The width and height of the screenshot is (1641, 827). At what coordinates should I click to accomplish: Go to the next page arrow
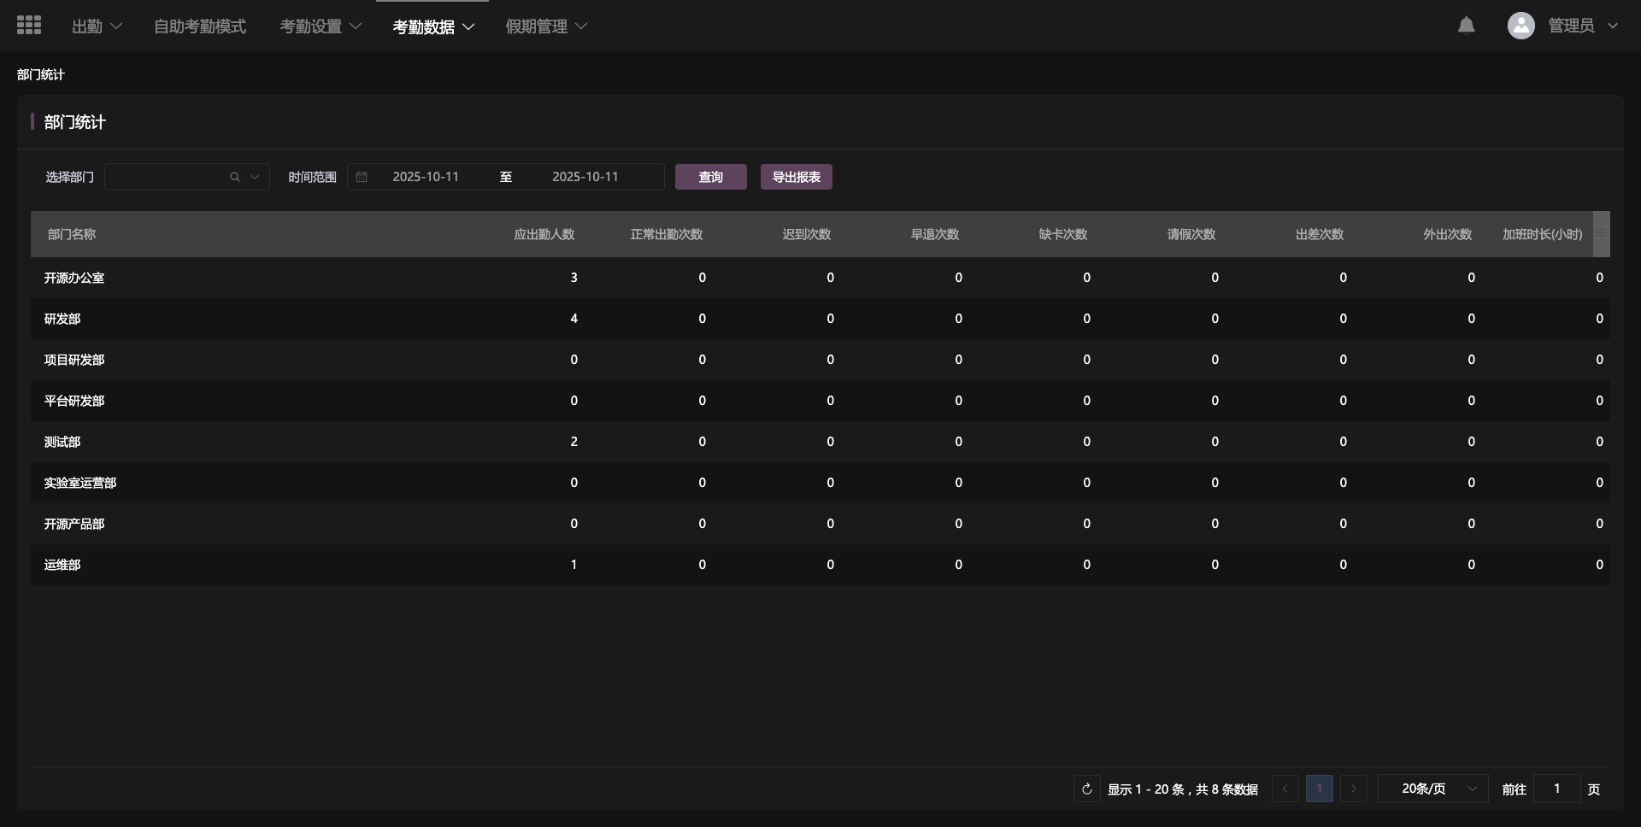coord(1353,789)
